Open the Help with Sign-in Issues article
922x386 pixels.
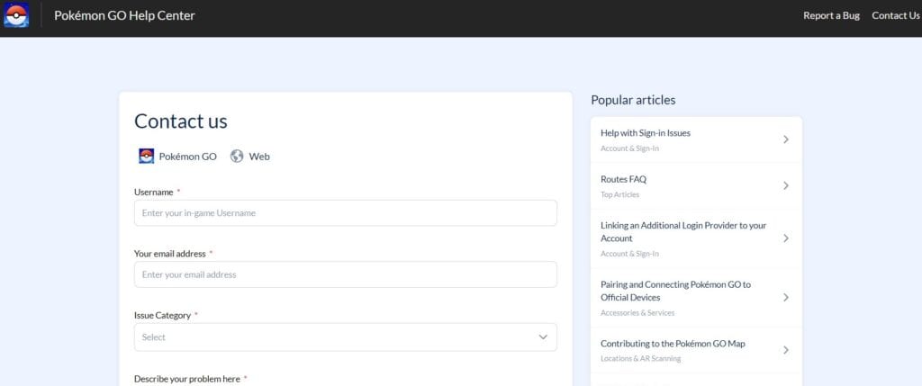pos(696,139)
